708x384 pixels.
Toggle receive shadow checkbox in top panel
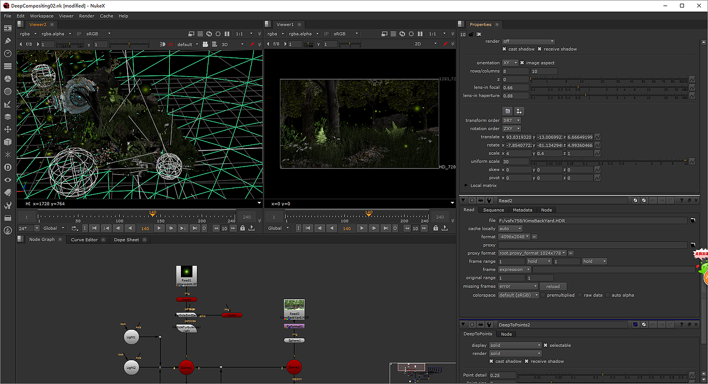pyautogui.click(x=540, y=49)
